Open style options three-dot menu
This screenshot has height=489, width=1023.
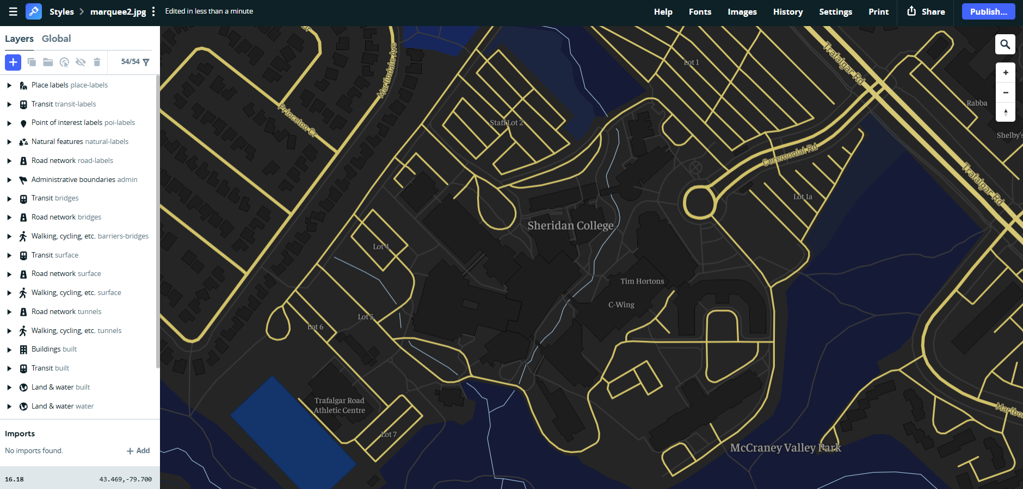pos(153,11)
